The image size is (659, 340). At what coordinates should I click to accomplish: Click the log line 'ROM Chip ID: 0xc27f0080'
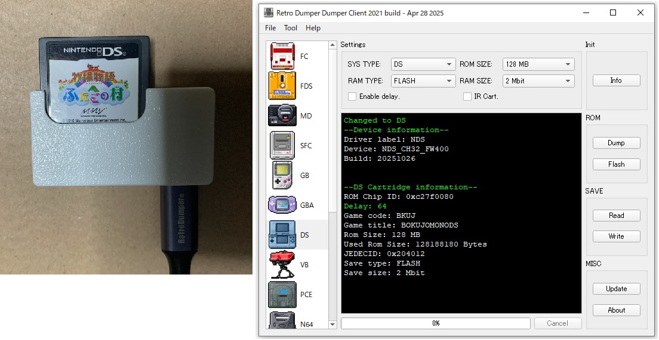(398, 196)
